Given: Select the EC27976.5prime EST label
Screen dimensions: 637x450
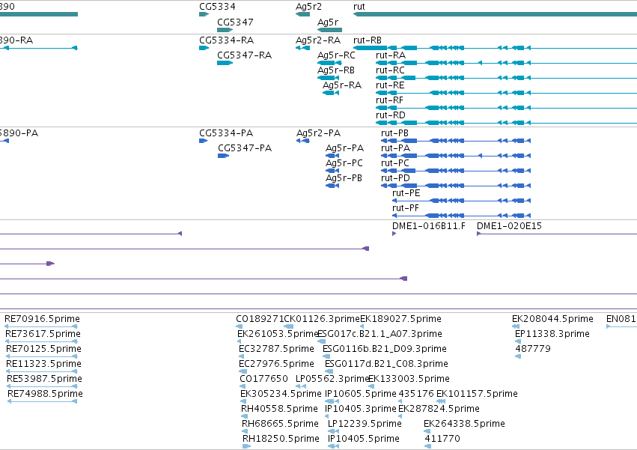Looking at the screenshot, I should 276,364.
